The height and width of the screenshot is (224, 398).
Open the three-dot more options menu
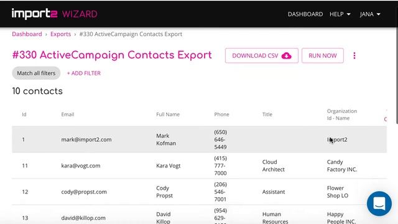coord(354,55)
